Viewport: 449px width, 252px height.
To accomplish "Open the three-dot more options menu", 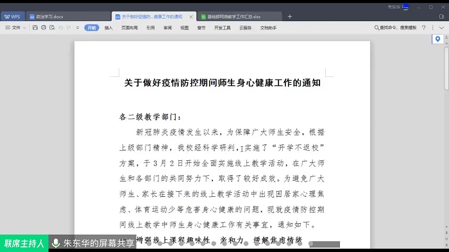I will pyautogui.click(x=433, y=28).
